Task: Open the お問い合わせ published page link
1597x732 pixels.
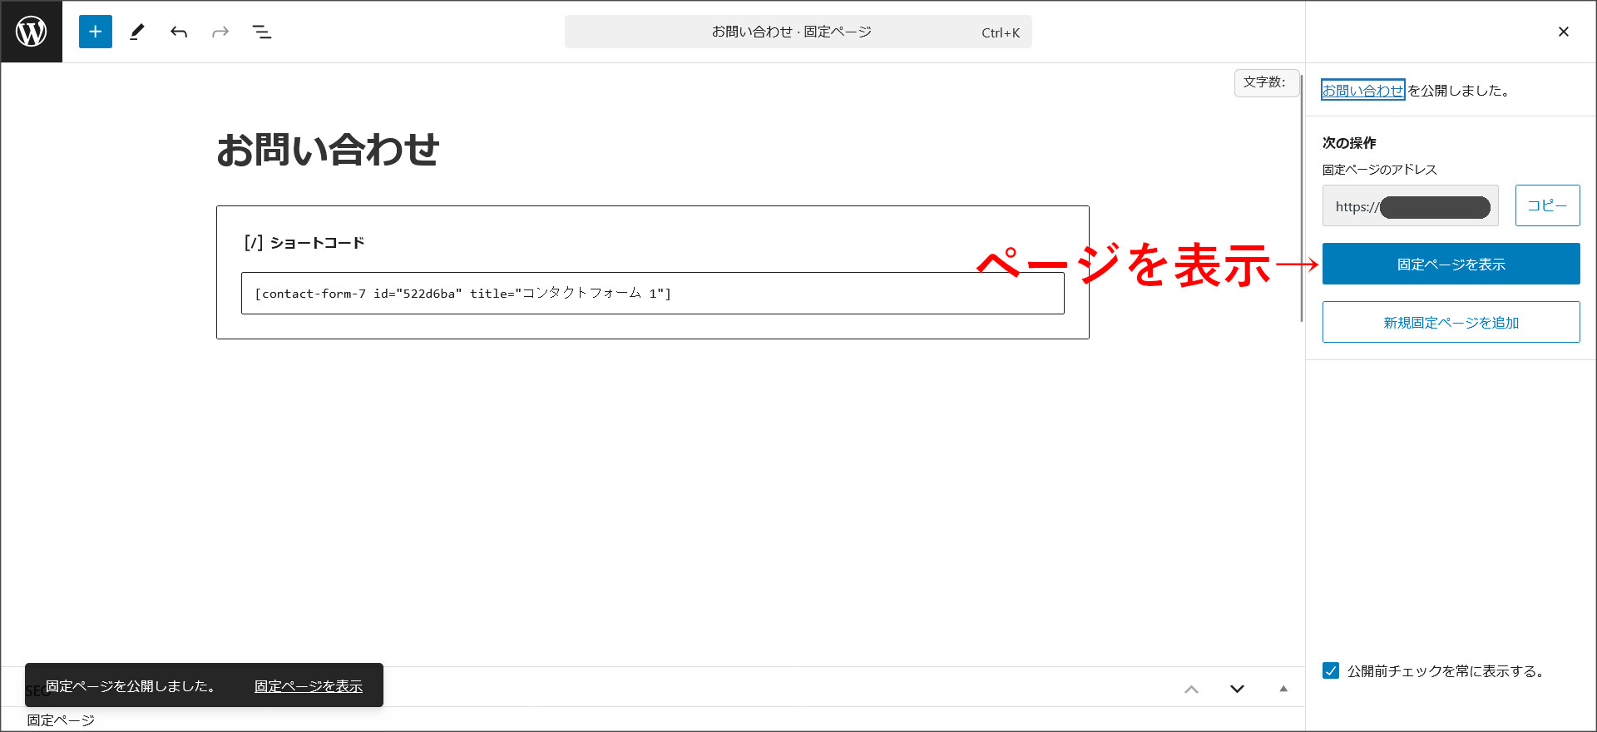Action: [1362, 90]
